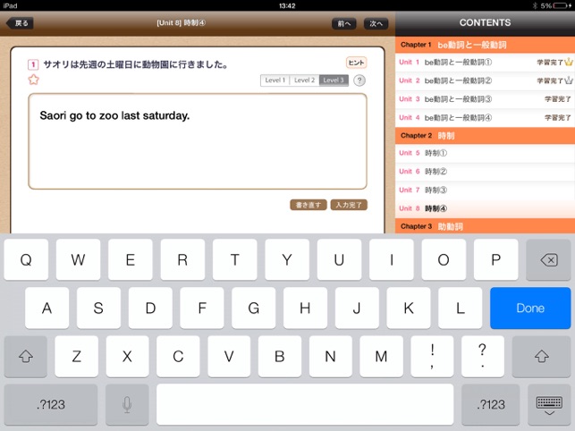Screen dimensions: 575x431
Task: Tap the G key
Action: (x=253, y=308)
